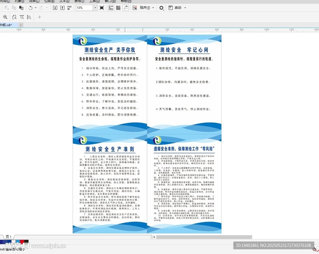
Task: Expand the 启动 launcher dropdown
Action: coord(185,8)
